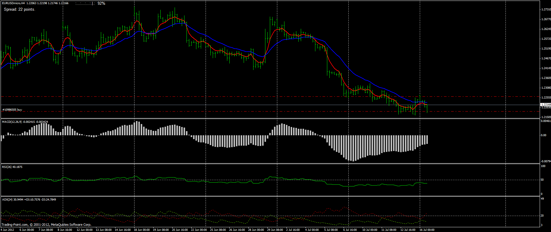Click the 18 Jun 00:00 time label

(142, 230)
